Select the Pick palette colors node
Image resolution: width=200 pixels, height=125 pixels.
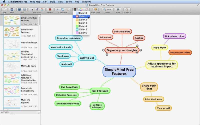[174, 36]
